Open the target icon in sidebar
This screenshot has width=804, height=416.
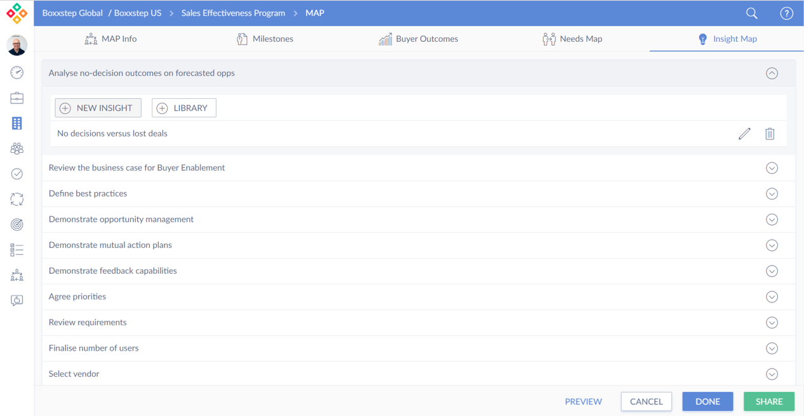coord(17,224)
